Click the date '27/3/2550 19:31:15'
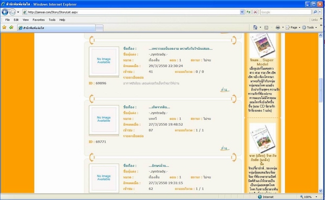325x200 pixels. click(166, 183)
